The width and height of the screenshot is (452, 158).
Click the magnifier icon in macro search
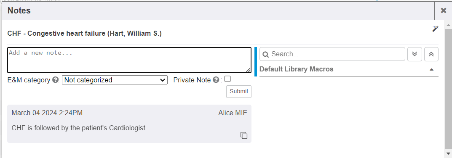click(266, 54)
